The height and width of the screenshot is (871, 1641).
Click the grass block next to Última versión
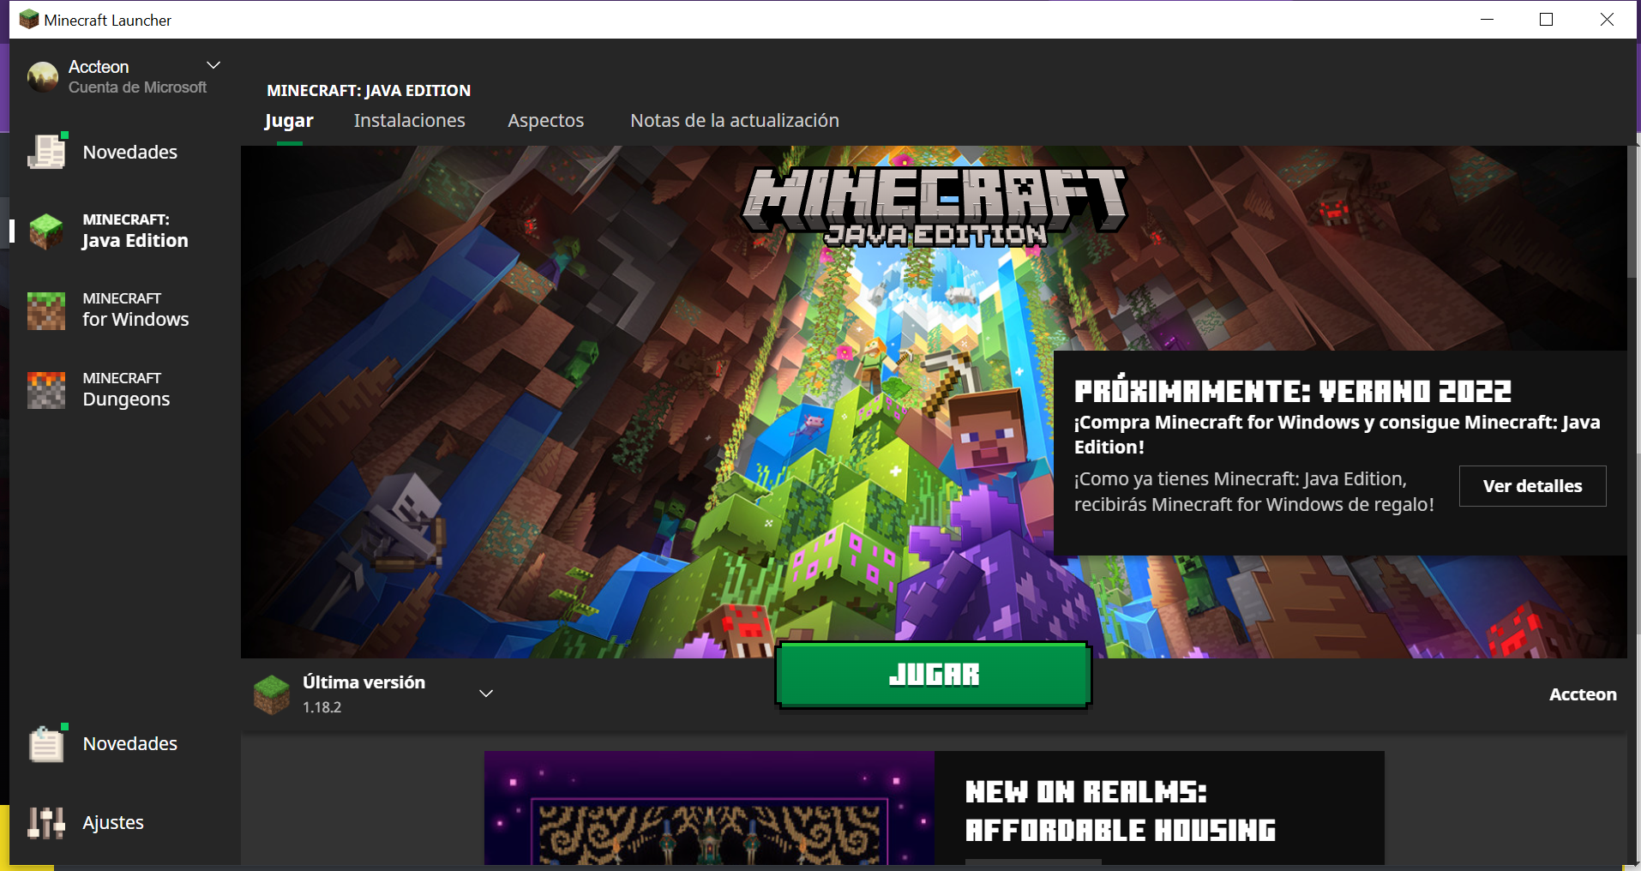(x=272, y=694)
